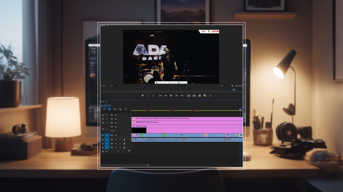Step forward one frame
This screenshot has height=192, width=343.
pos(177,96)
